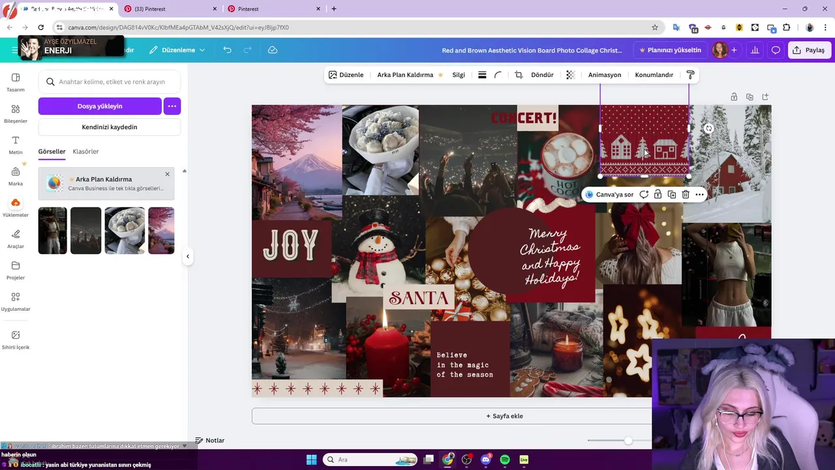Switch to the Klasörler tab
Image resolution: width=835 pixels, height=470 pixels.
click(85, 151)
